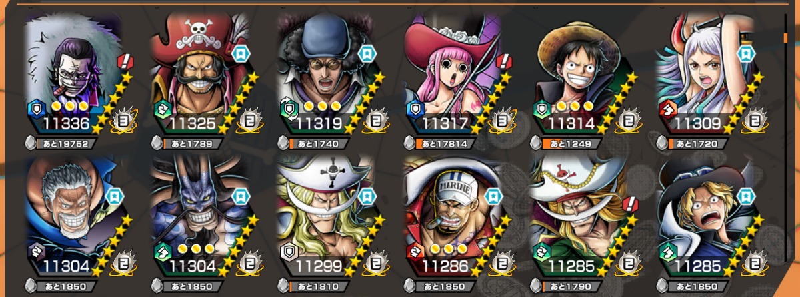The image size is (800, 297).
Task: Click the あと17814 experience bar under Perona
Action: [442, 143]
